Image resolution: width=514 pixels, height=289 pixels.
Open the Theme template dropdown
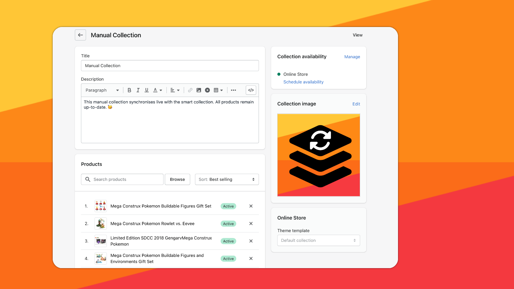tap(319, 241)
